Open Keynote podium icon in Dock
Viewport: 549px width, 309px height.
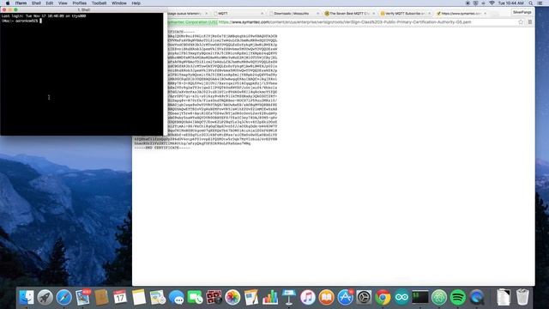click(x=289, y=298)
